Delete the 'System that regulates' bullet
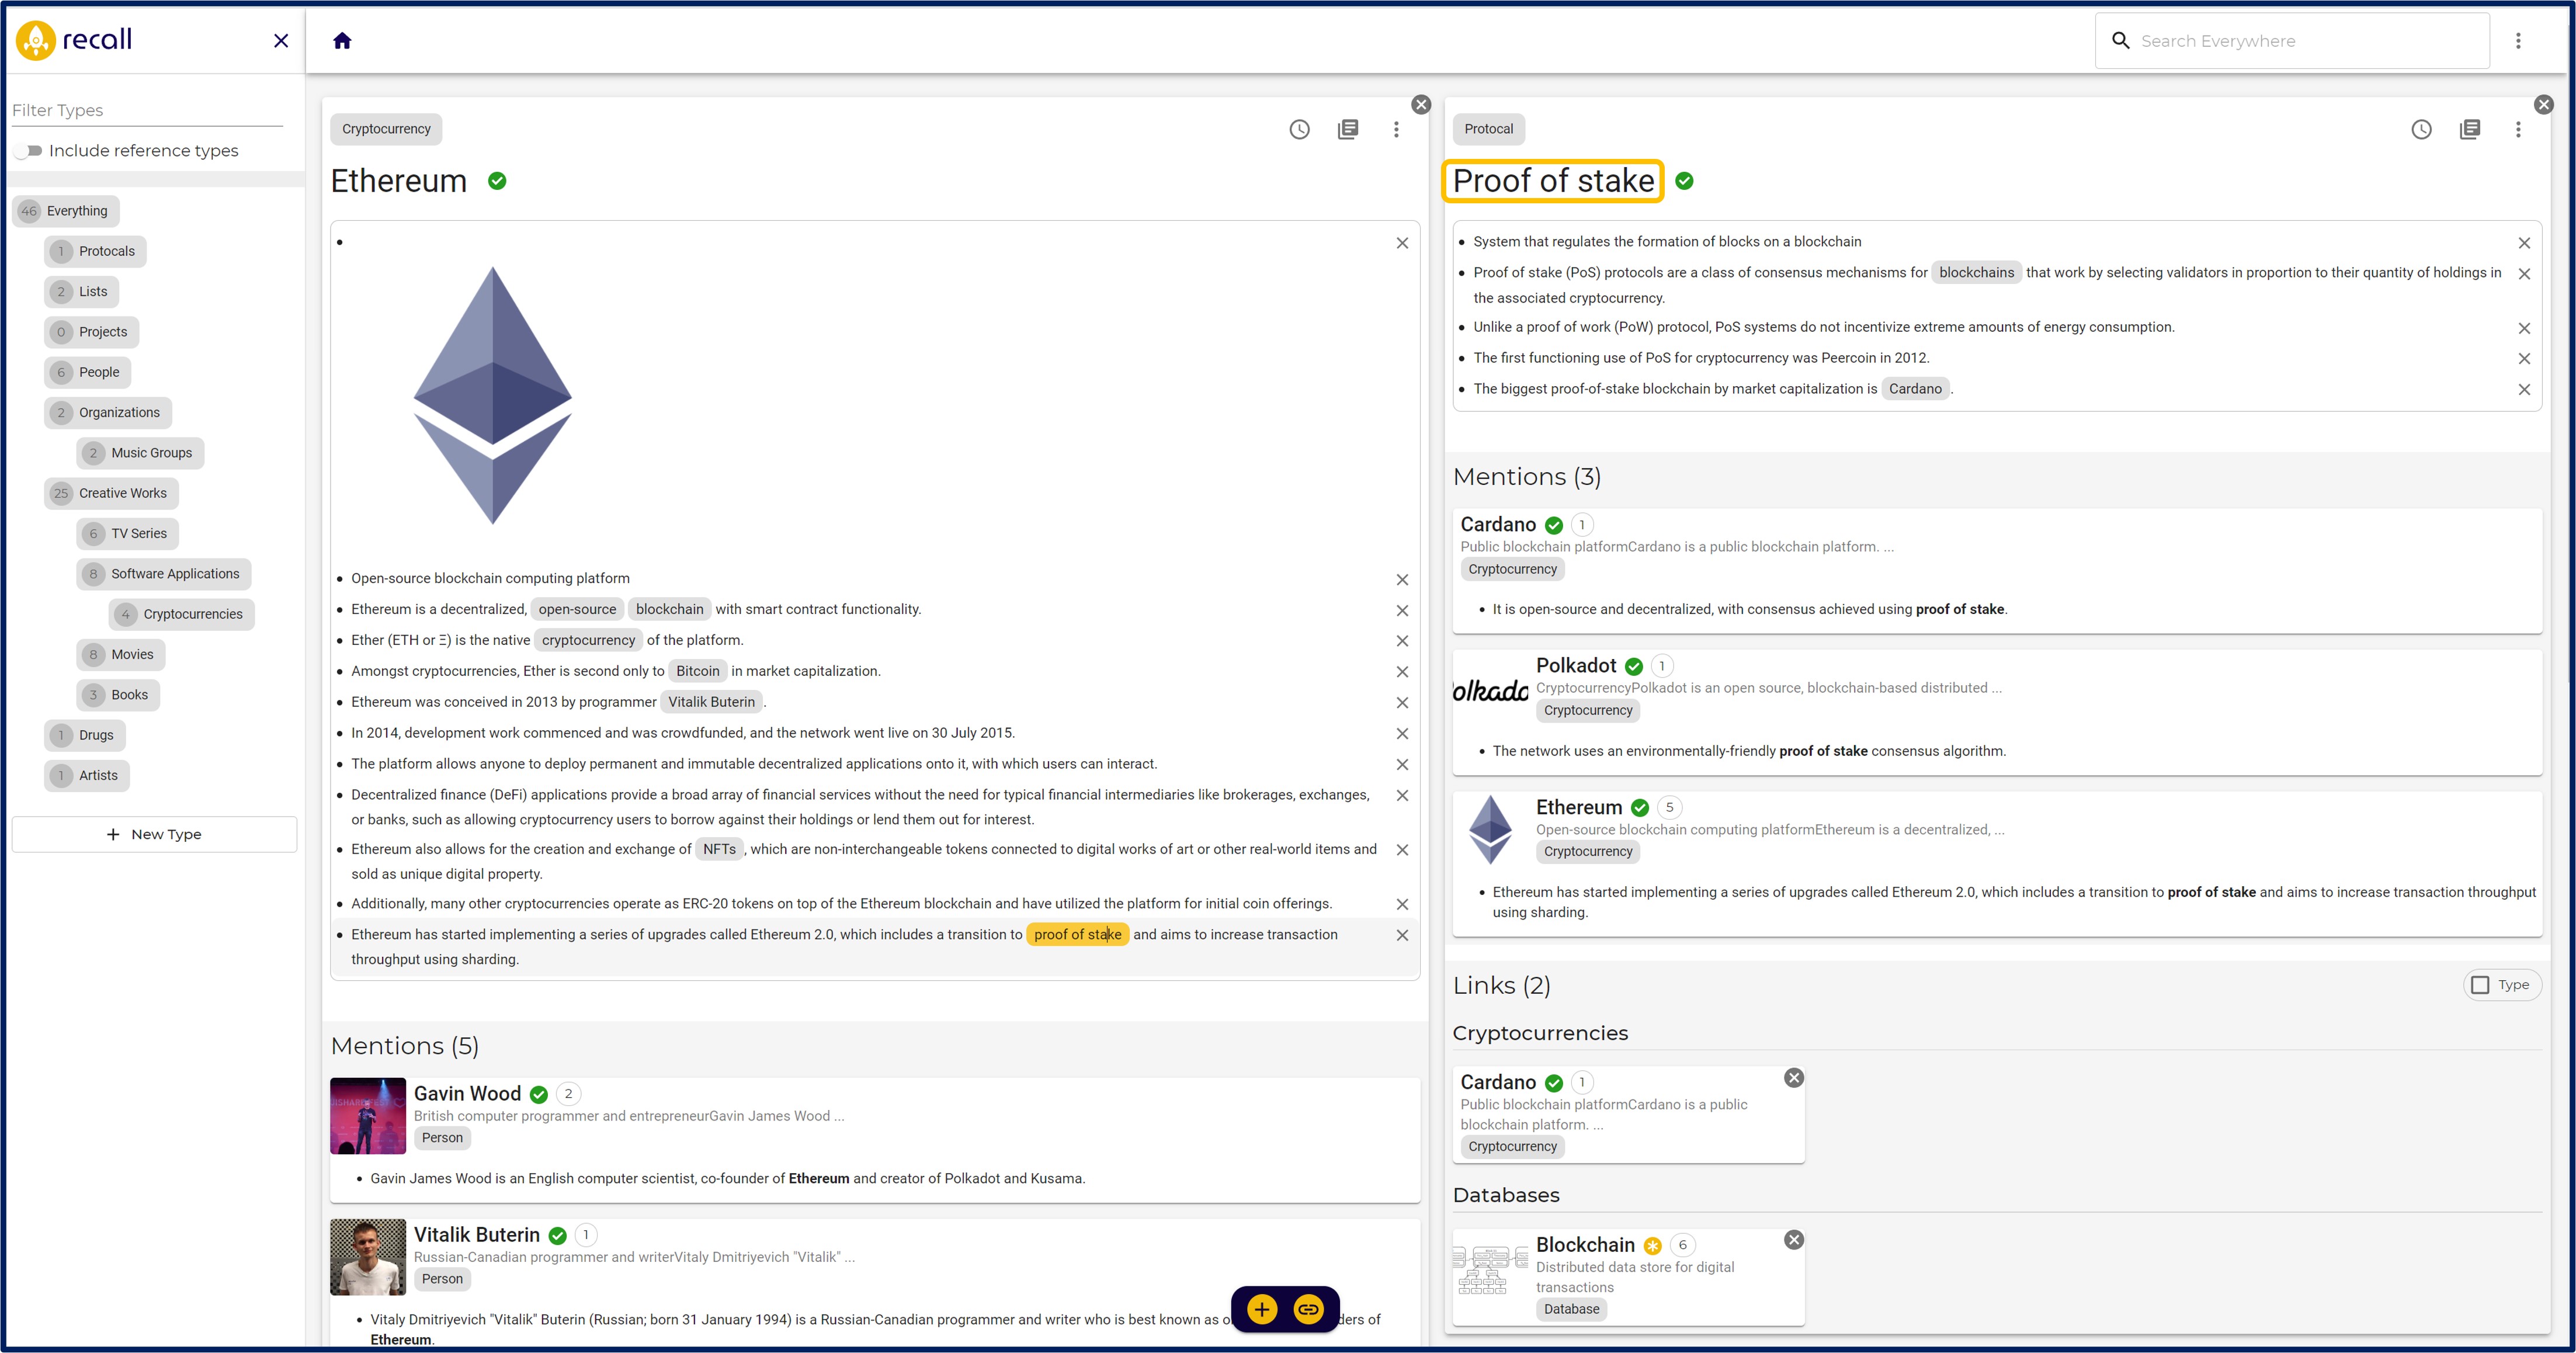This screenshot has height=1353, width=2576. (x=2524, y=243)
